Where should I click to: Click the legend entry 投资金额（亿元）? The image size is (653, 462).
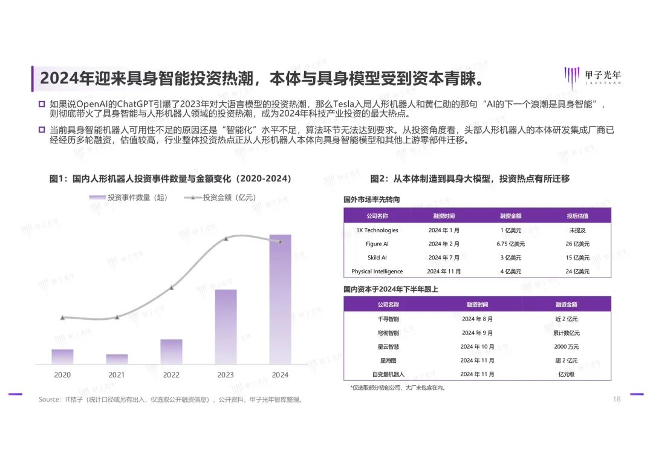[x=220, y=198]
